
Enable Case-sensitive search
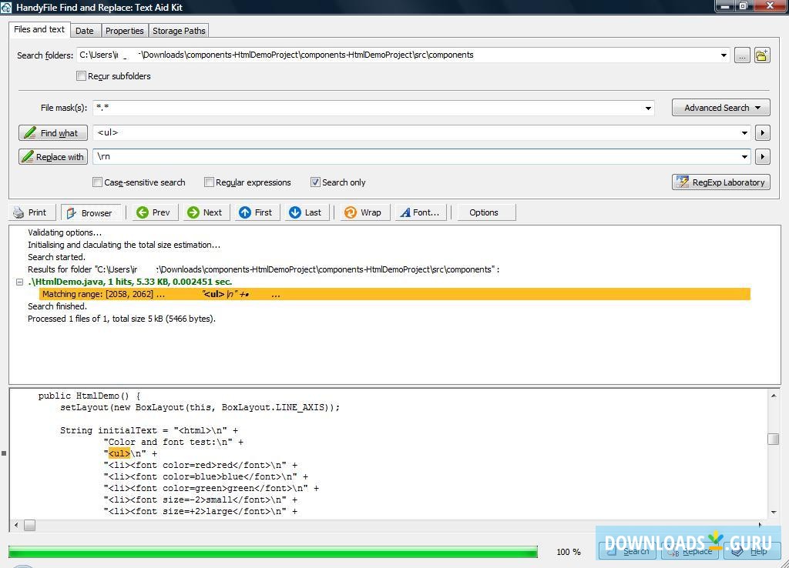click(x=97, y=182)
